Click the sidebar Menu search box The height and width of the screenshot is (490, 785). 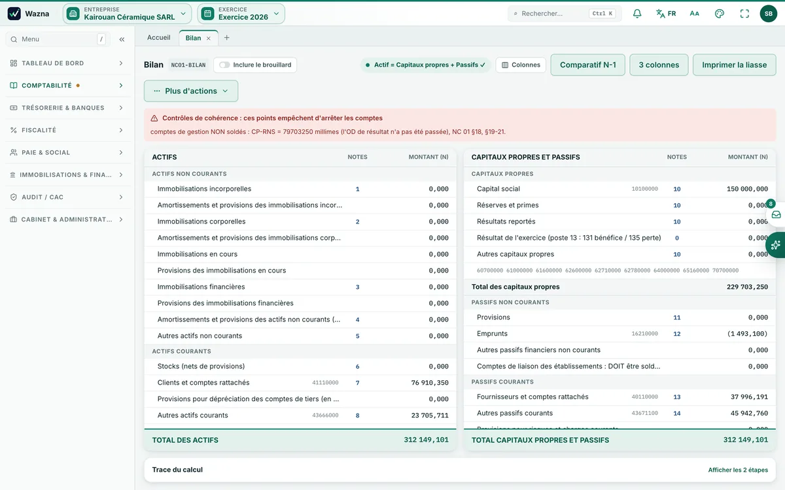pyautogui.click(x=57, y=39)
